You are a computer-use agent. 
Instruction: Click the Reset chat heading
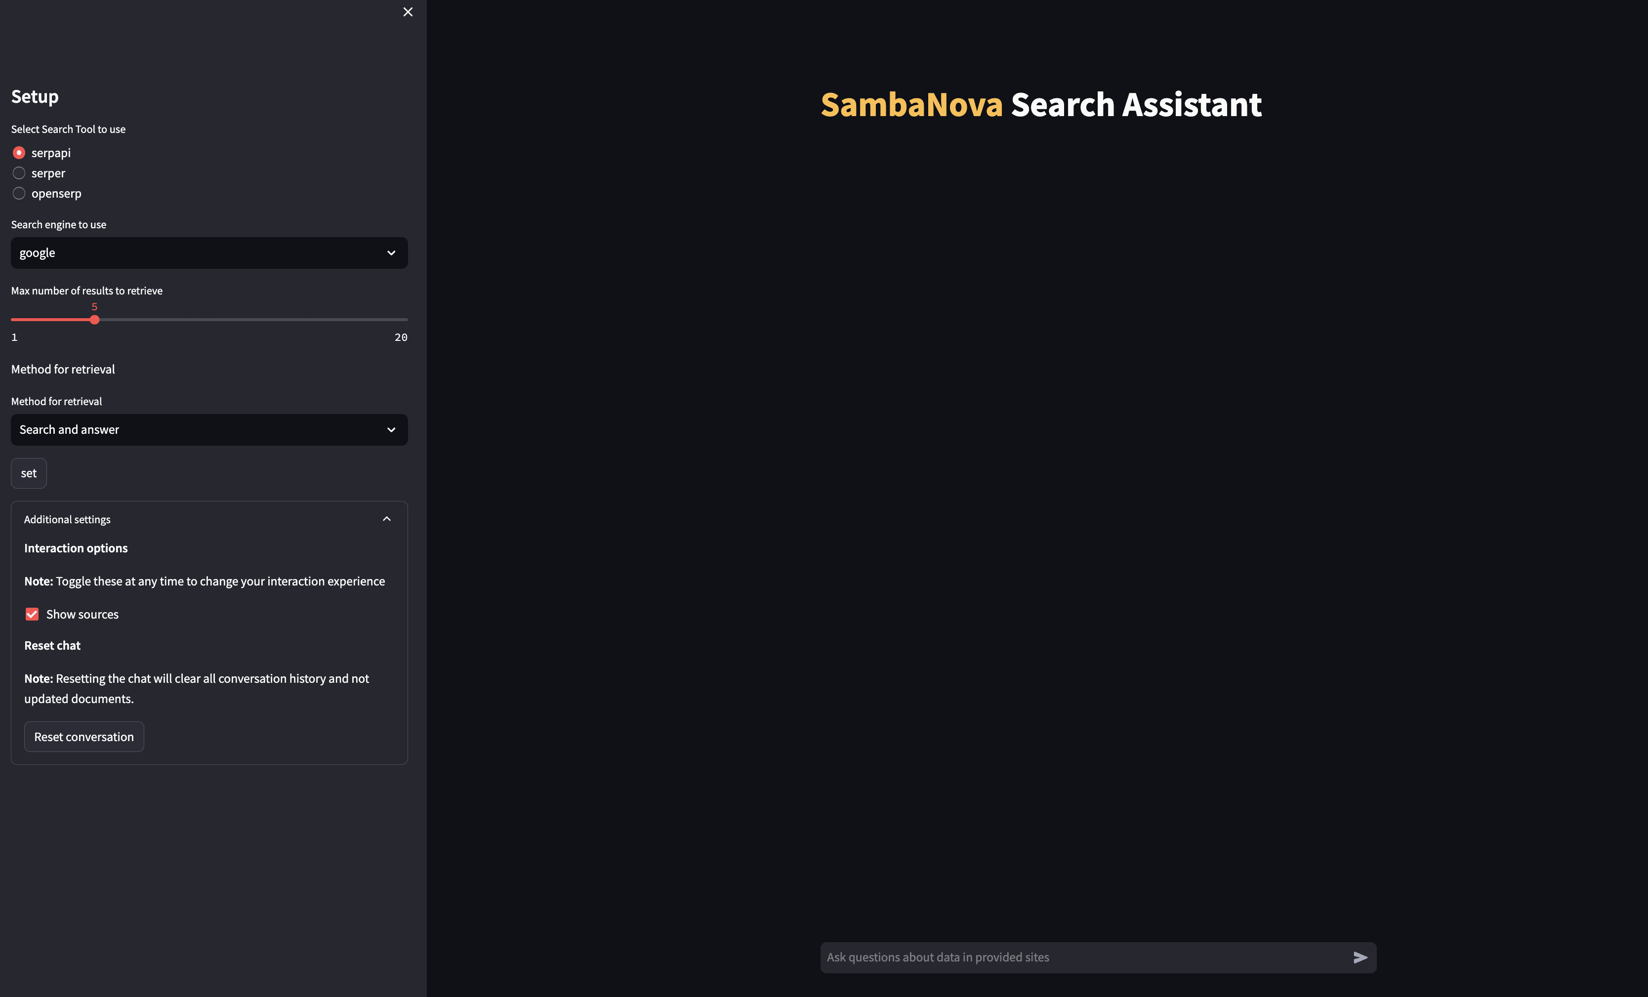[52, 646]
